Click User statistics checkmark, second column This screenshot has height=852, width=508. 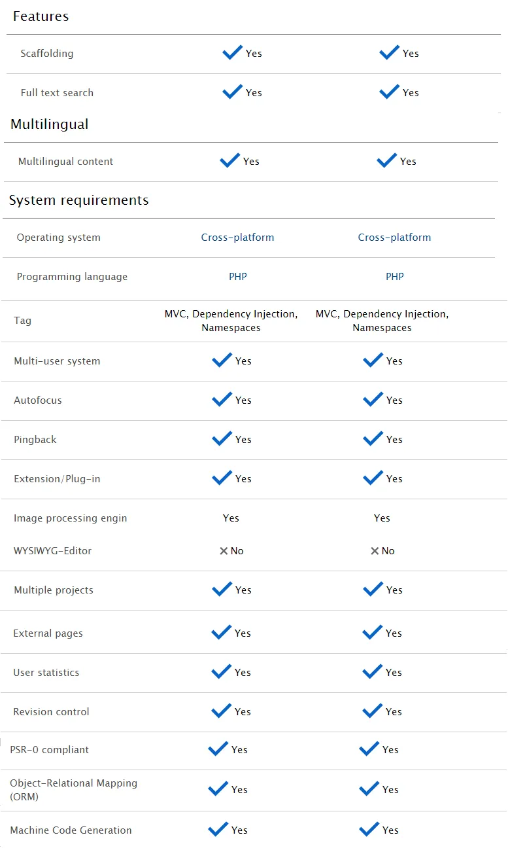click(x=372, y=672)
